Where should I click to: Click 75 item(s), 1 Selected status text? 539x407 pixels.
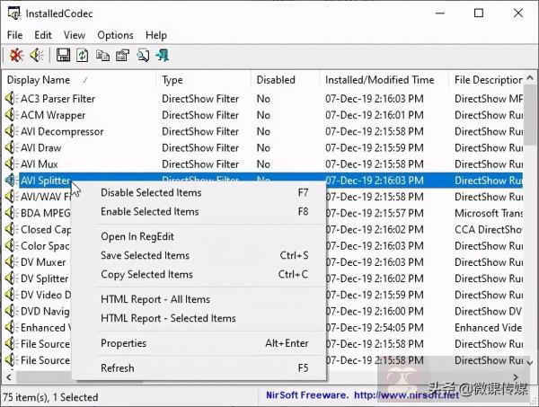50,397
